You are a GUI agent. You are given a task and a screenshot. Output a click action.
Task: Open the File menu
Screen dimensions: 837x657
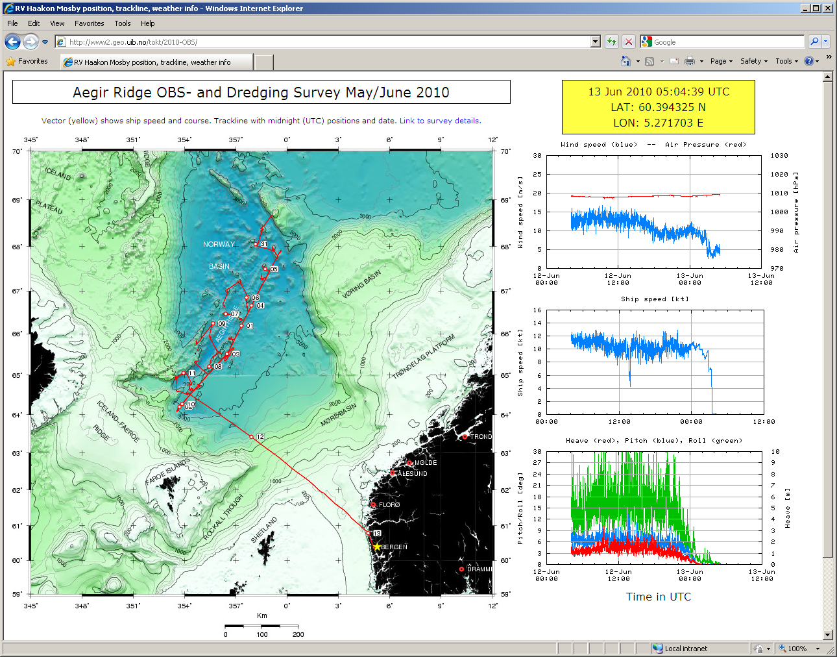click(x=12, y=23)
